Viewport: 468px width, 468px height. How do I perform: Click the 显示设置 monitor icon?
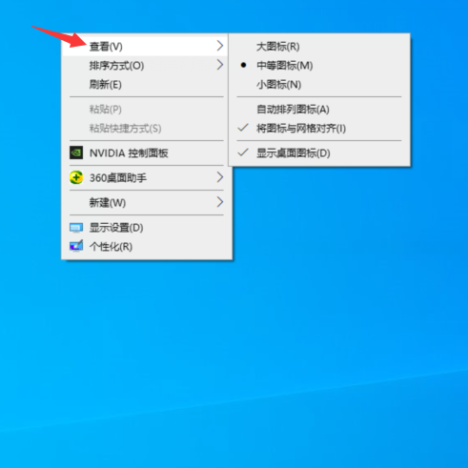(76, 228)
